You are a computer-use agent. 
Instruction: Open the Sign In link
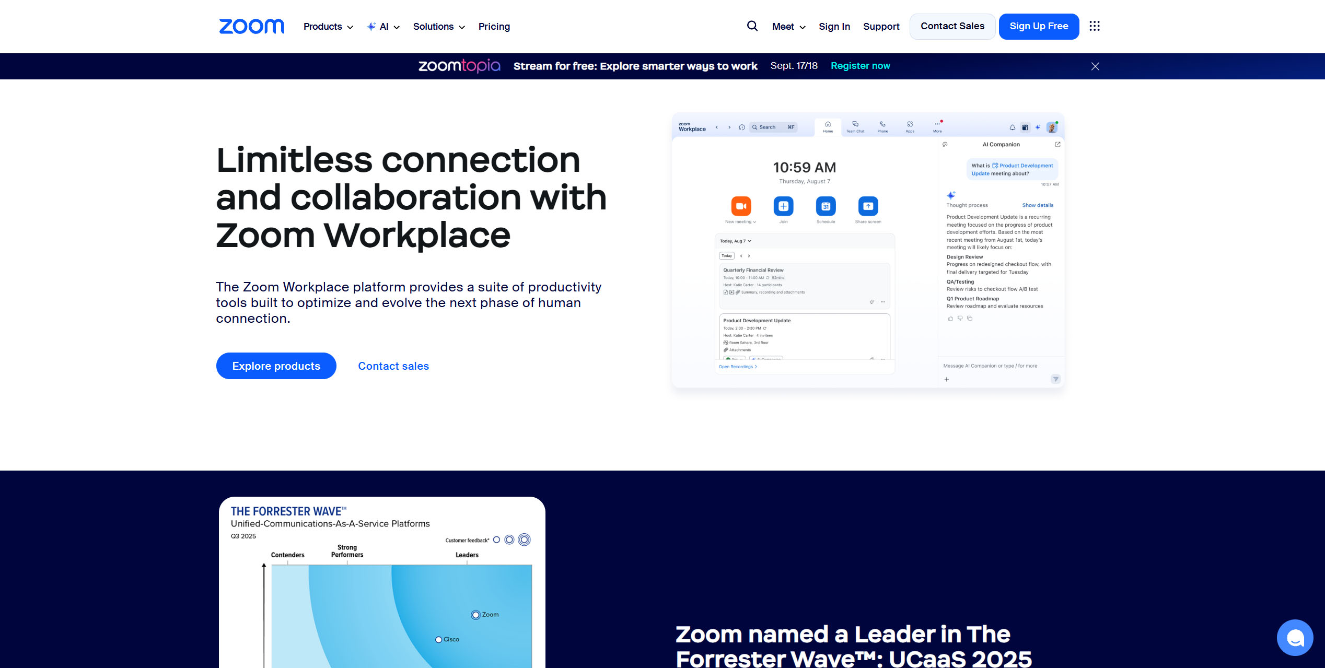tap(834, 27)
